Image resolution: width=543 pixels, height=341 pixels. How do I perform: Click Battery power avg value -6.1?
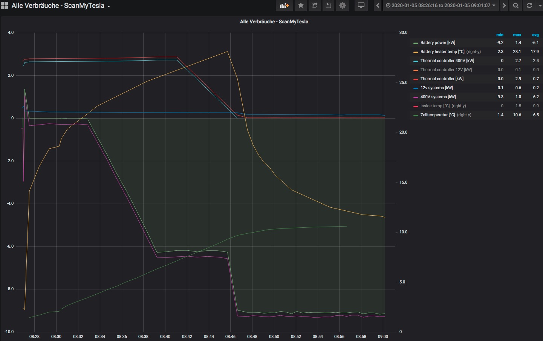535,43
